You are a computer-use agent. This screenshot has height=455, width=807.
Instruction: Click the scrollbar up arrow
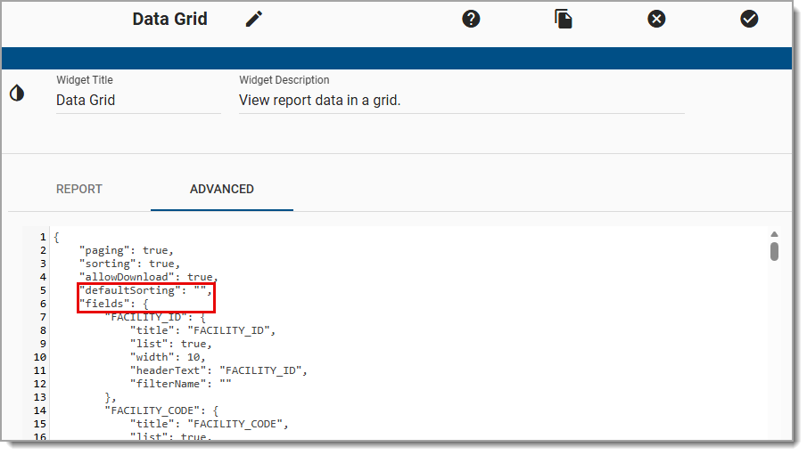click(x=774, y=234)
